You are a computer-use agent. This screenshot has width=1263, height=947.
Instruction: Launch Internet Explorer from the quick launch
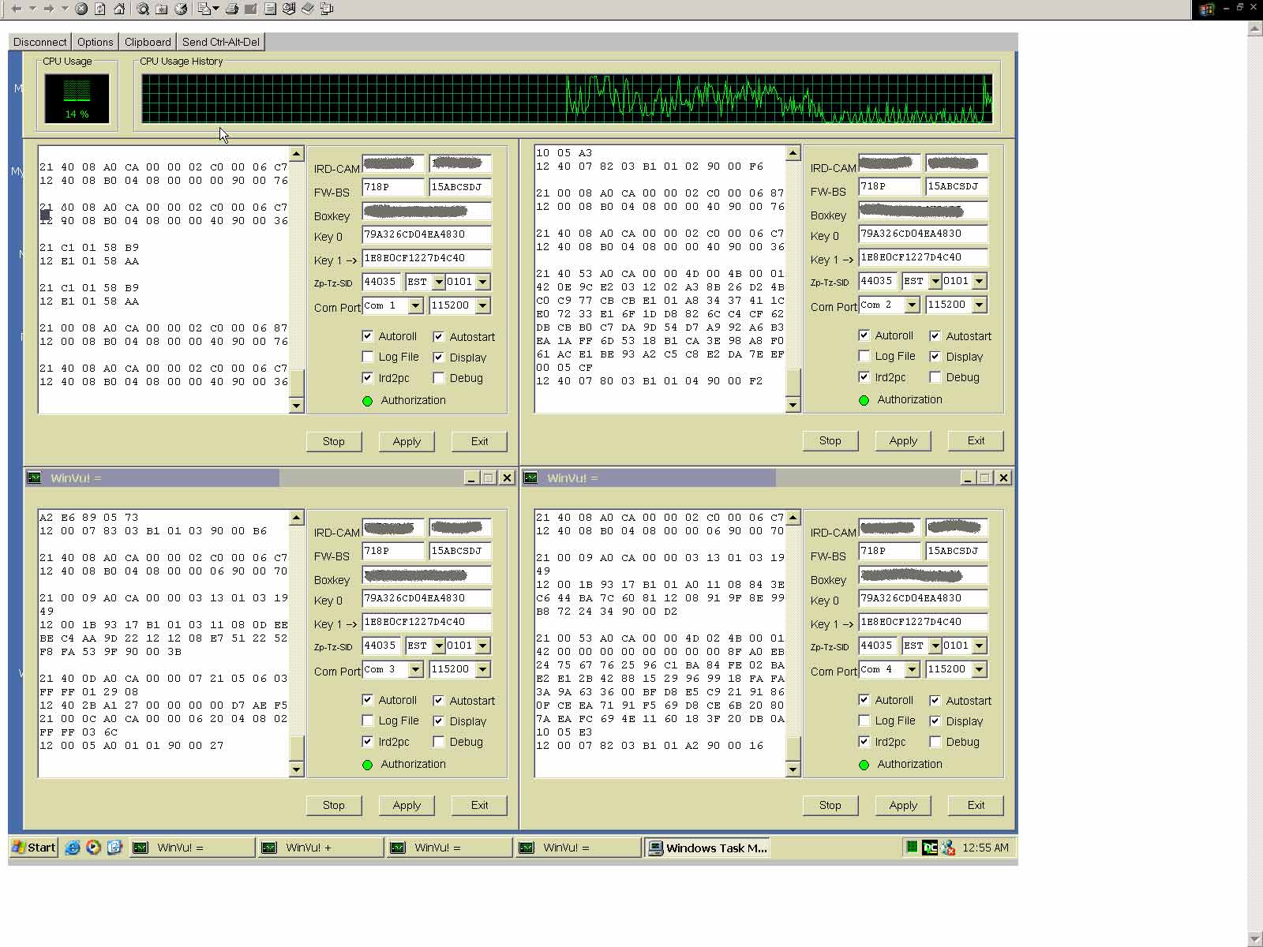(x=73, y=848)
